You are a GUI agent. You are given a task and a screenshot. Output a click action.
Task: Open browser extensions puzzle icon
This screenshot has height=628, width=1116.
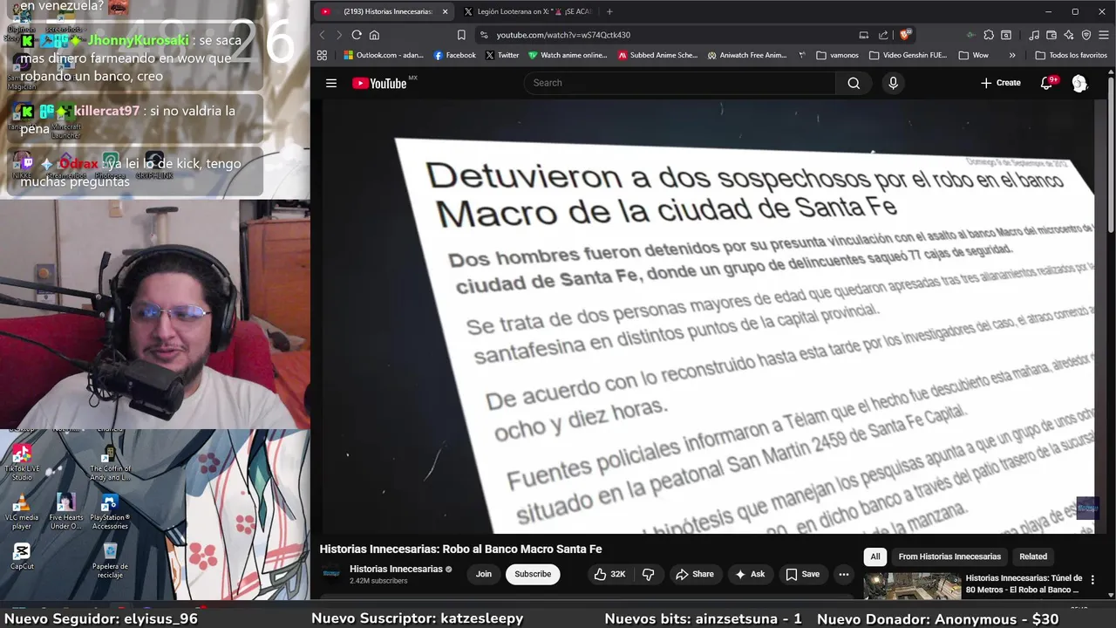[989, 35]
